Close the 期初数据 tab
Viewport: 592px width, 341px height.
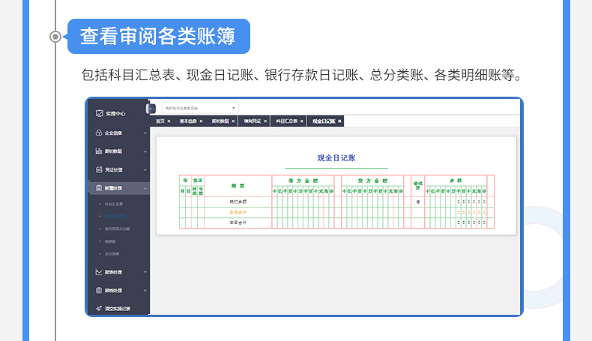pos(233,121)
